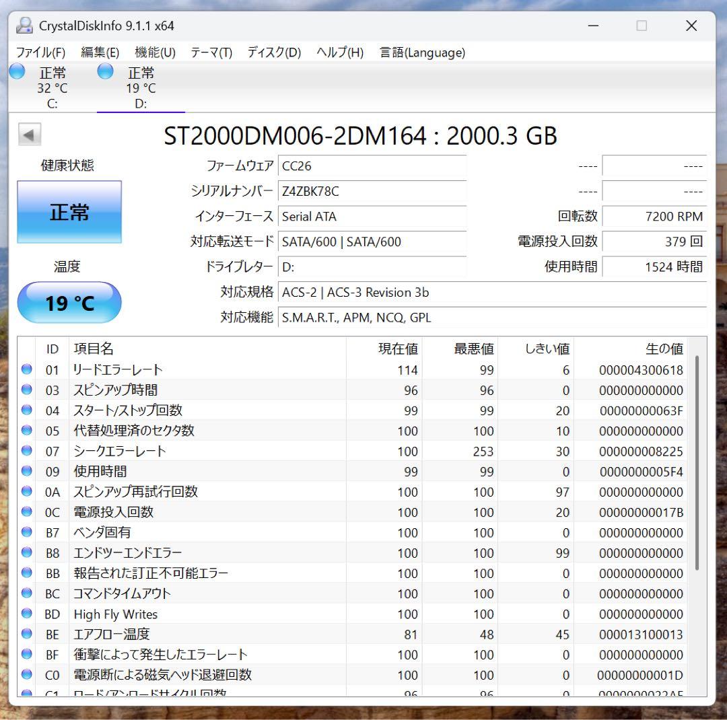Click the しきい値 column header
Viewport: 727px width, 720px height.
[x=536, y=349]
